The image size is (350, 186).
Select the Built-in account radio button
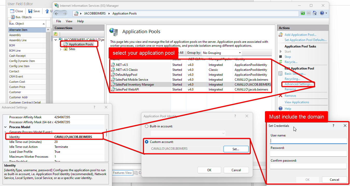coord(147,126)
